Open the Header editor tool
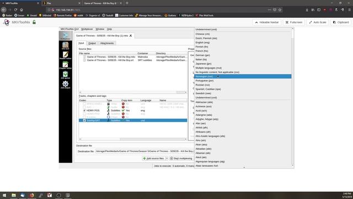 tap(65, 55)
